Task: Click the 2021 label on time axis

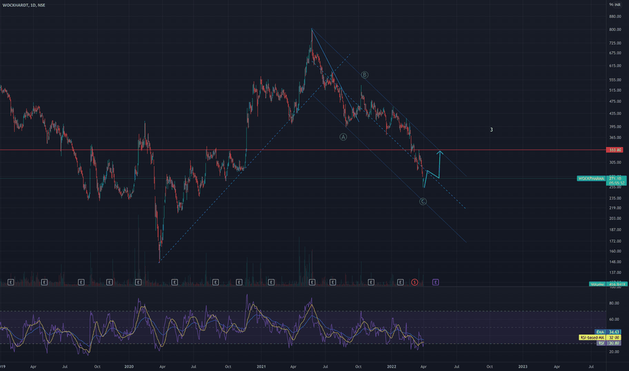Action: (x=261, y=366)
